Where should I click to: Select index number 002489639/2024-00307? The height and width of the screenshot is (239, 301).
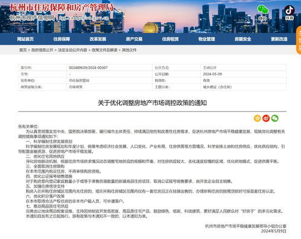coord(88,67)
